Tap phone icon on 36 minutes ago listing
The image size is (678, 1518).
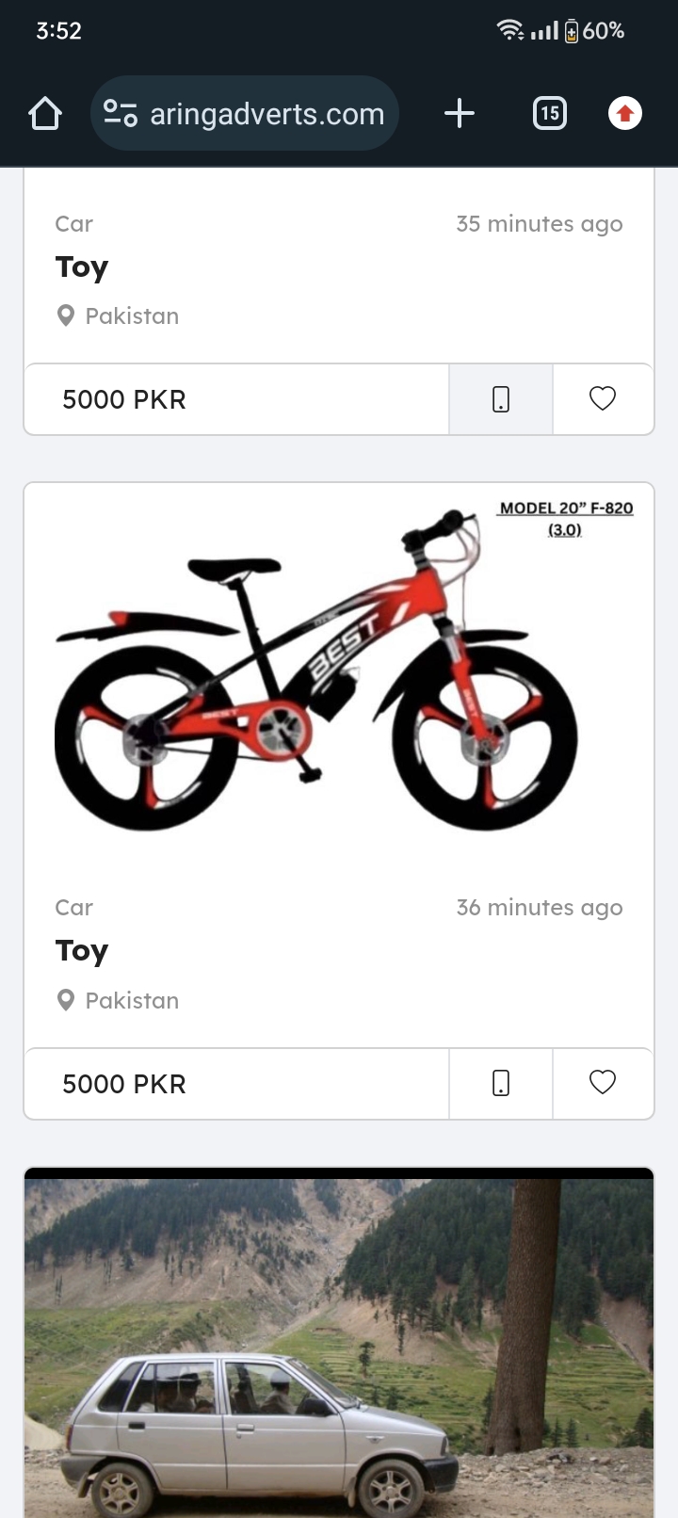[501, 1083]
